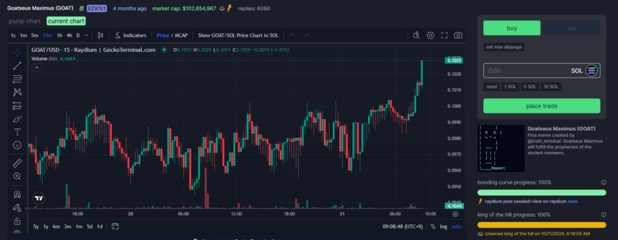618x240 pixels.
Task: Click the TradingView logo on chart
Action: pyautogui.click(x=39, y=198)
